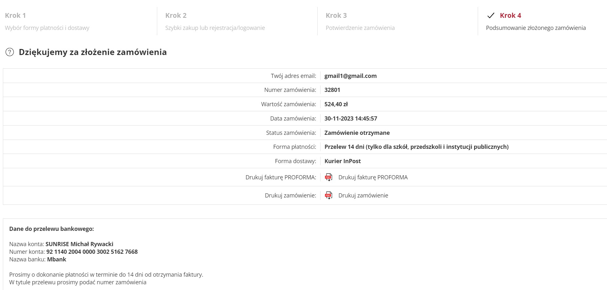Click the order number 32801
The height and width of the screenshot is (290, 607).
(332, 90)
